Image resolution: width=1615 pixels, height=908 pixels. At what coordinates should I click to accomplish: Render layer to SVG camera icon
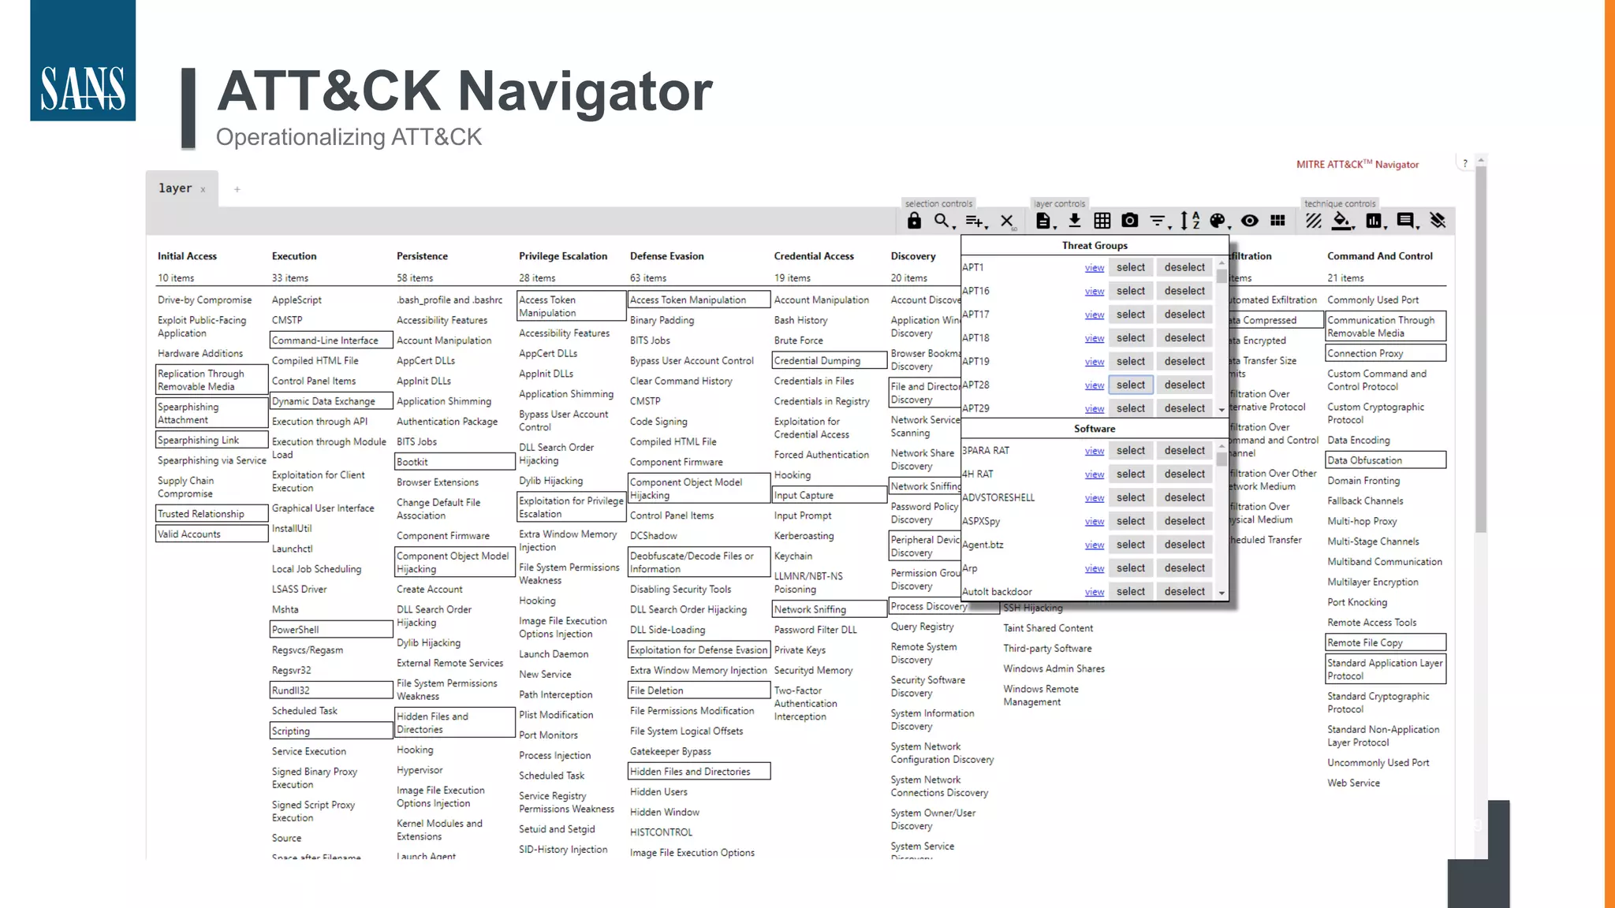1130,221
